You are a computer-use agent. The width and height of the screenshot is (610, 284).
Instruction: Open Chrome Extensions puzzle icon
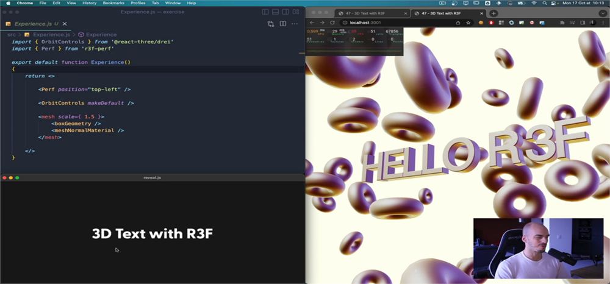click(x=562, y=23)
